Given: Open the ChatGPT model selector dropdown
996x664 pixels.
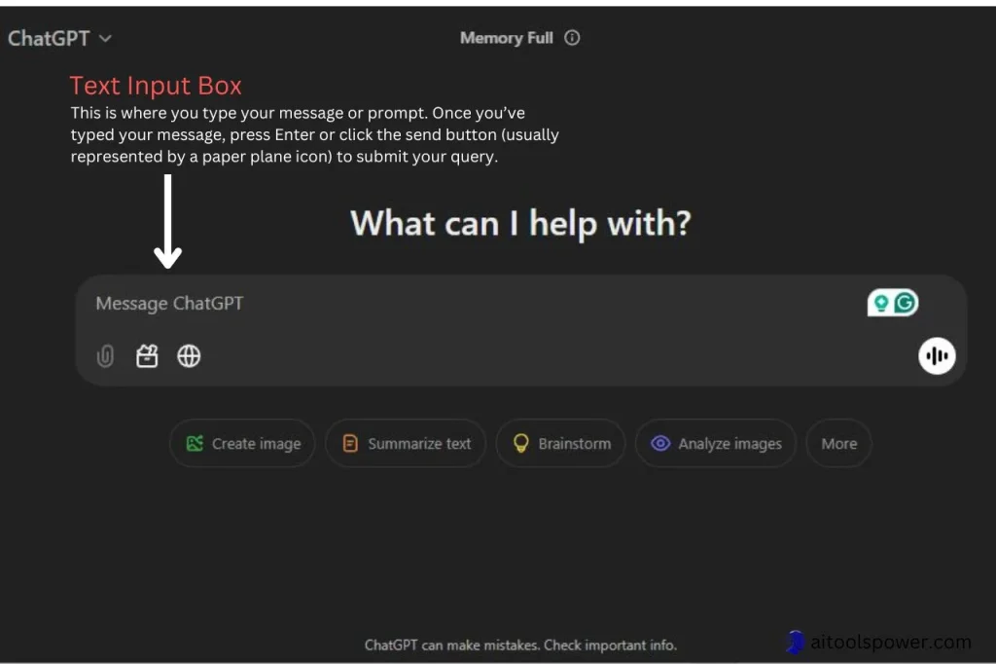Looking at the screenshot, I should (x=60, y=38).
